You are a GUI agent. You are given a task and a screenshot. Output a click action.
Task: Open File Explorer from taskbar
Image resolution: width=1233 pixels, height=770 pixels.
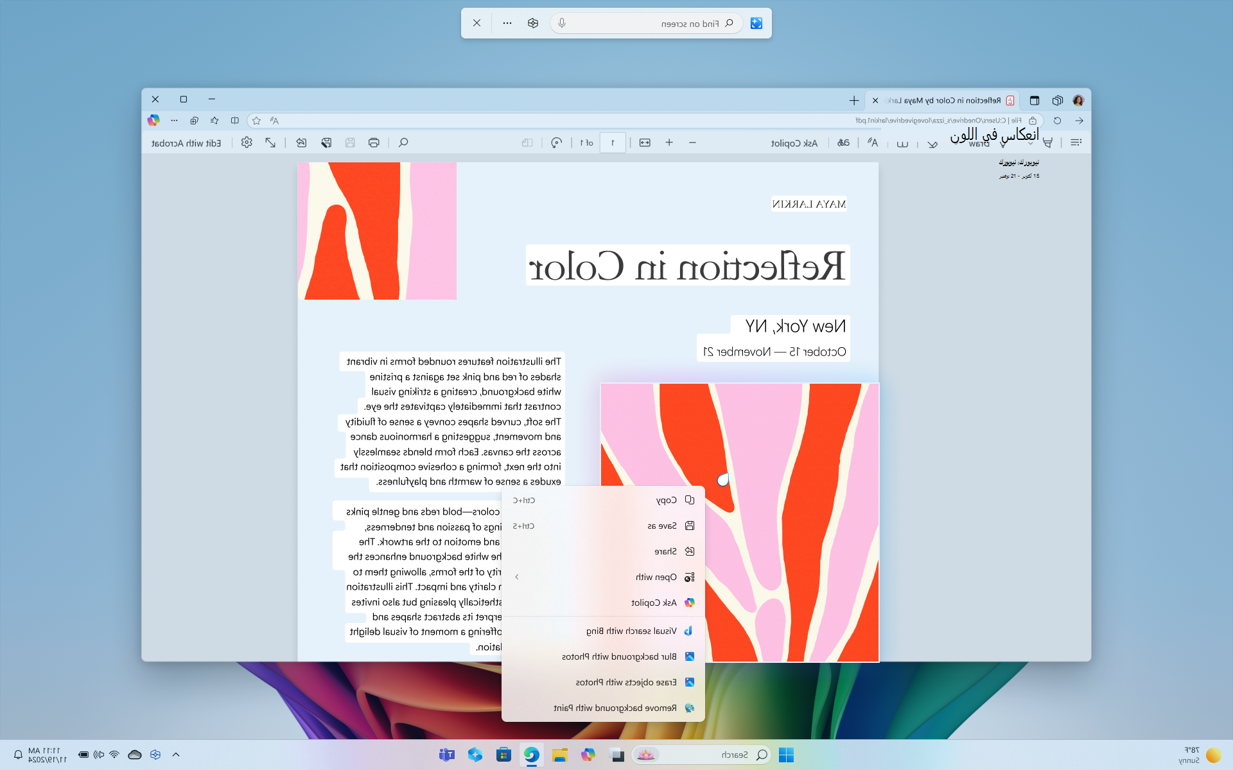tap(560, 755)
